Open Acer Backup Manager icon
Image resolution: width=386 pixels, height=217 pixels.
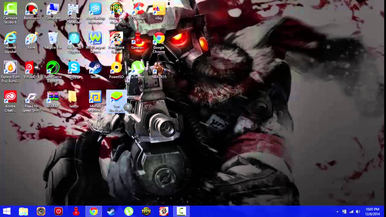point(95,13)
